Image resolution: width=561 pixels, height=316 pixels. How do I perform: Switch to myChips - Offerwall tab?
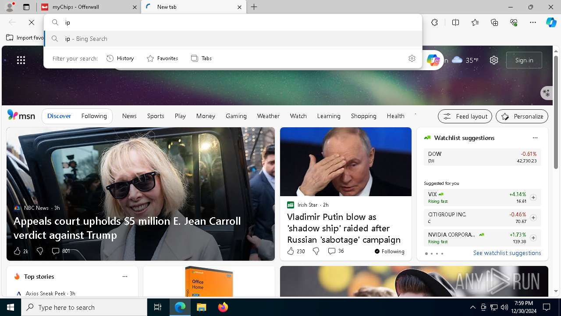point(89,7)
